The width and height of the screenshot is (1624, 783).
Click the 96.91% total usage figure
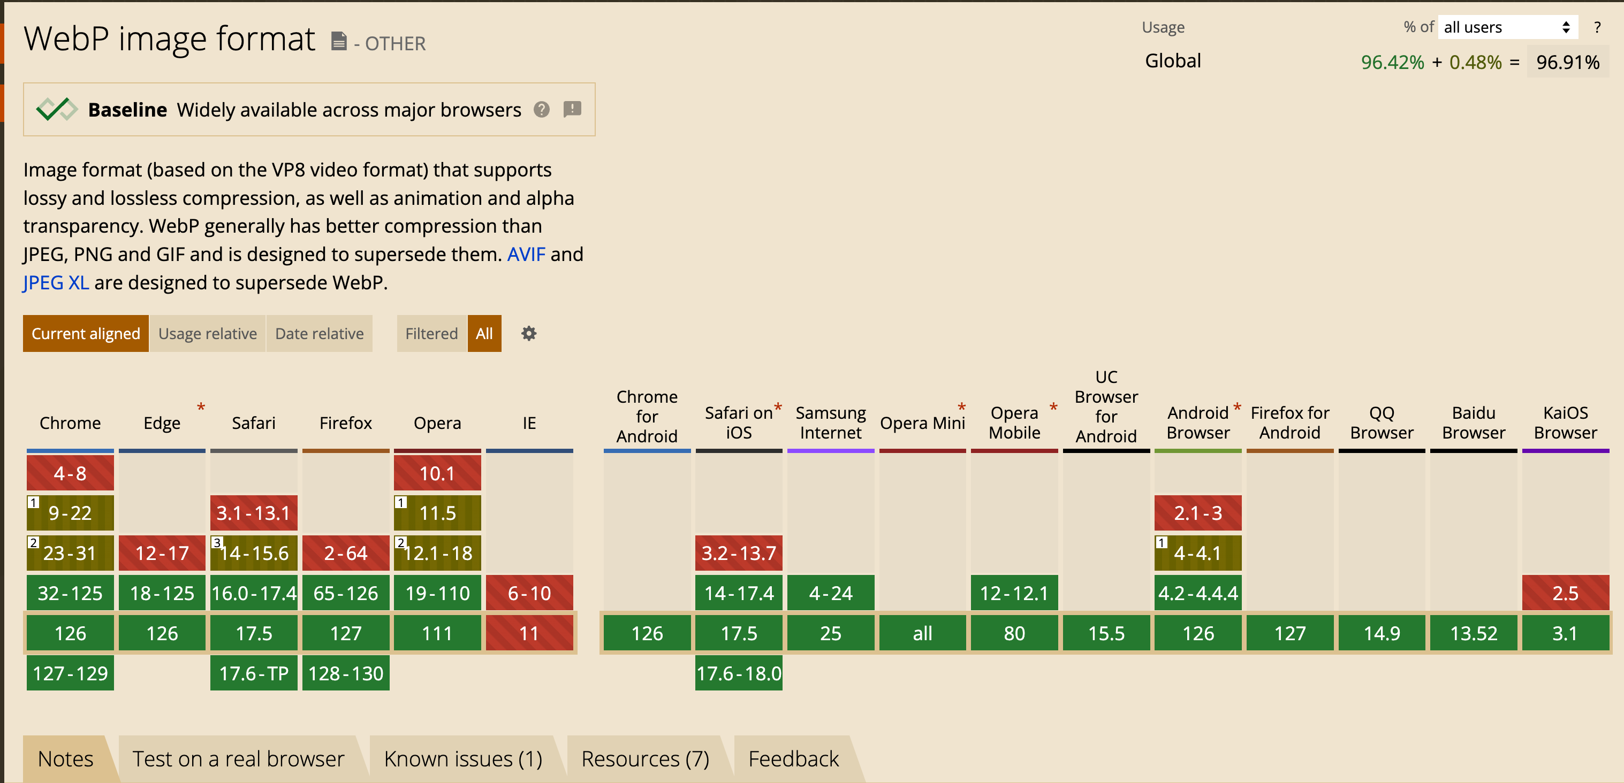(x=1567, y=63)
